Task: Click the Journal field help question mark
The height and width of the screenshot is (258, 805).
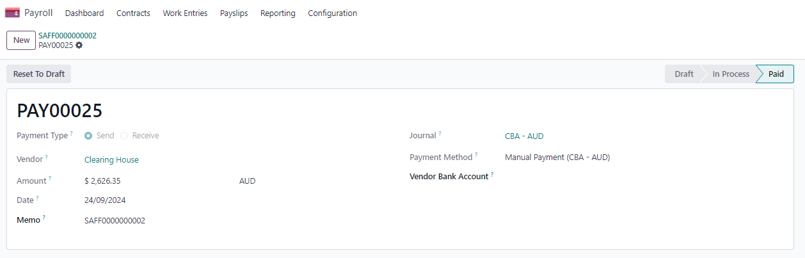Action: [x=440, y=133]
